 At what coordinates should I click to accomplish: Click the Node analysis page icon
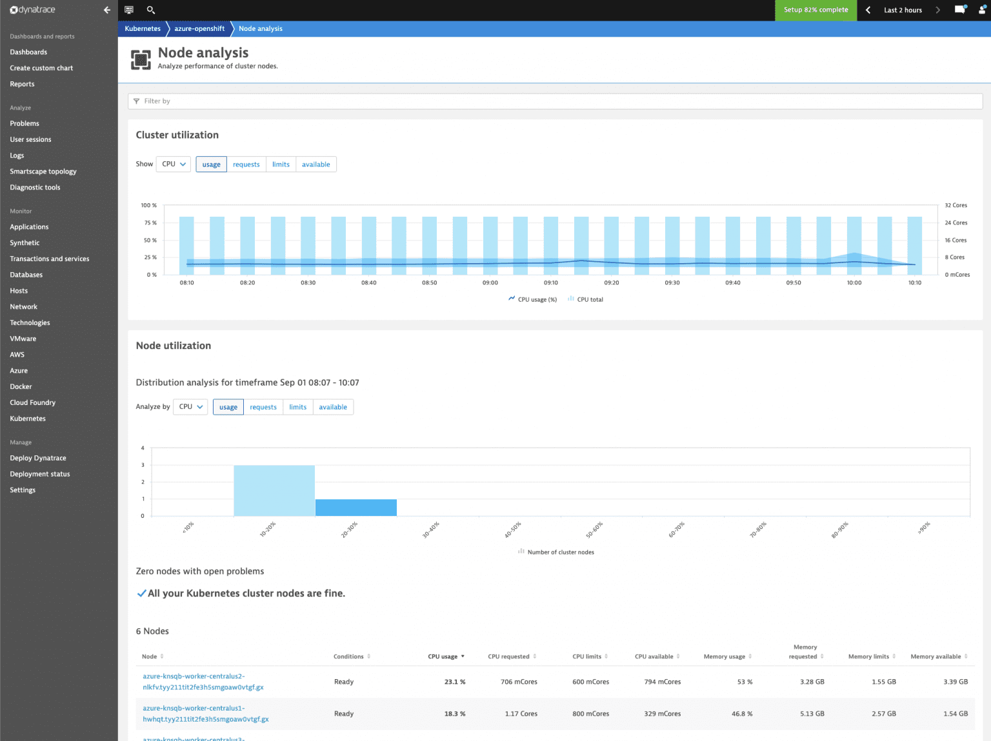pos(141,59)
